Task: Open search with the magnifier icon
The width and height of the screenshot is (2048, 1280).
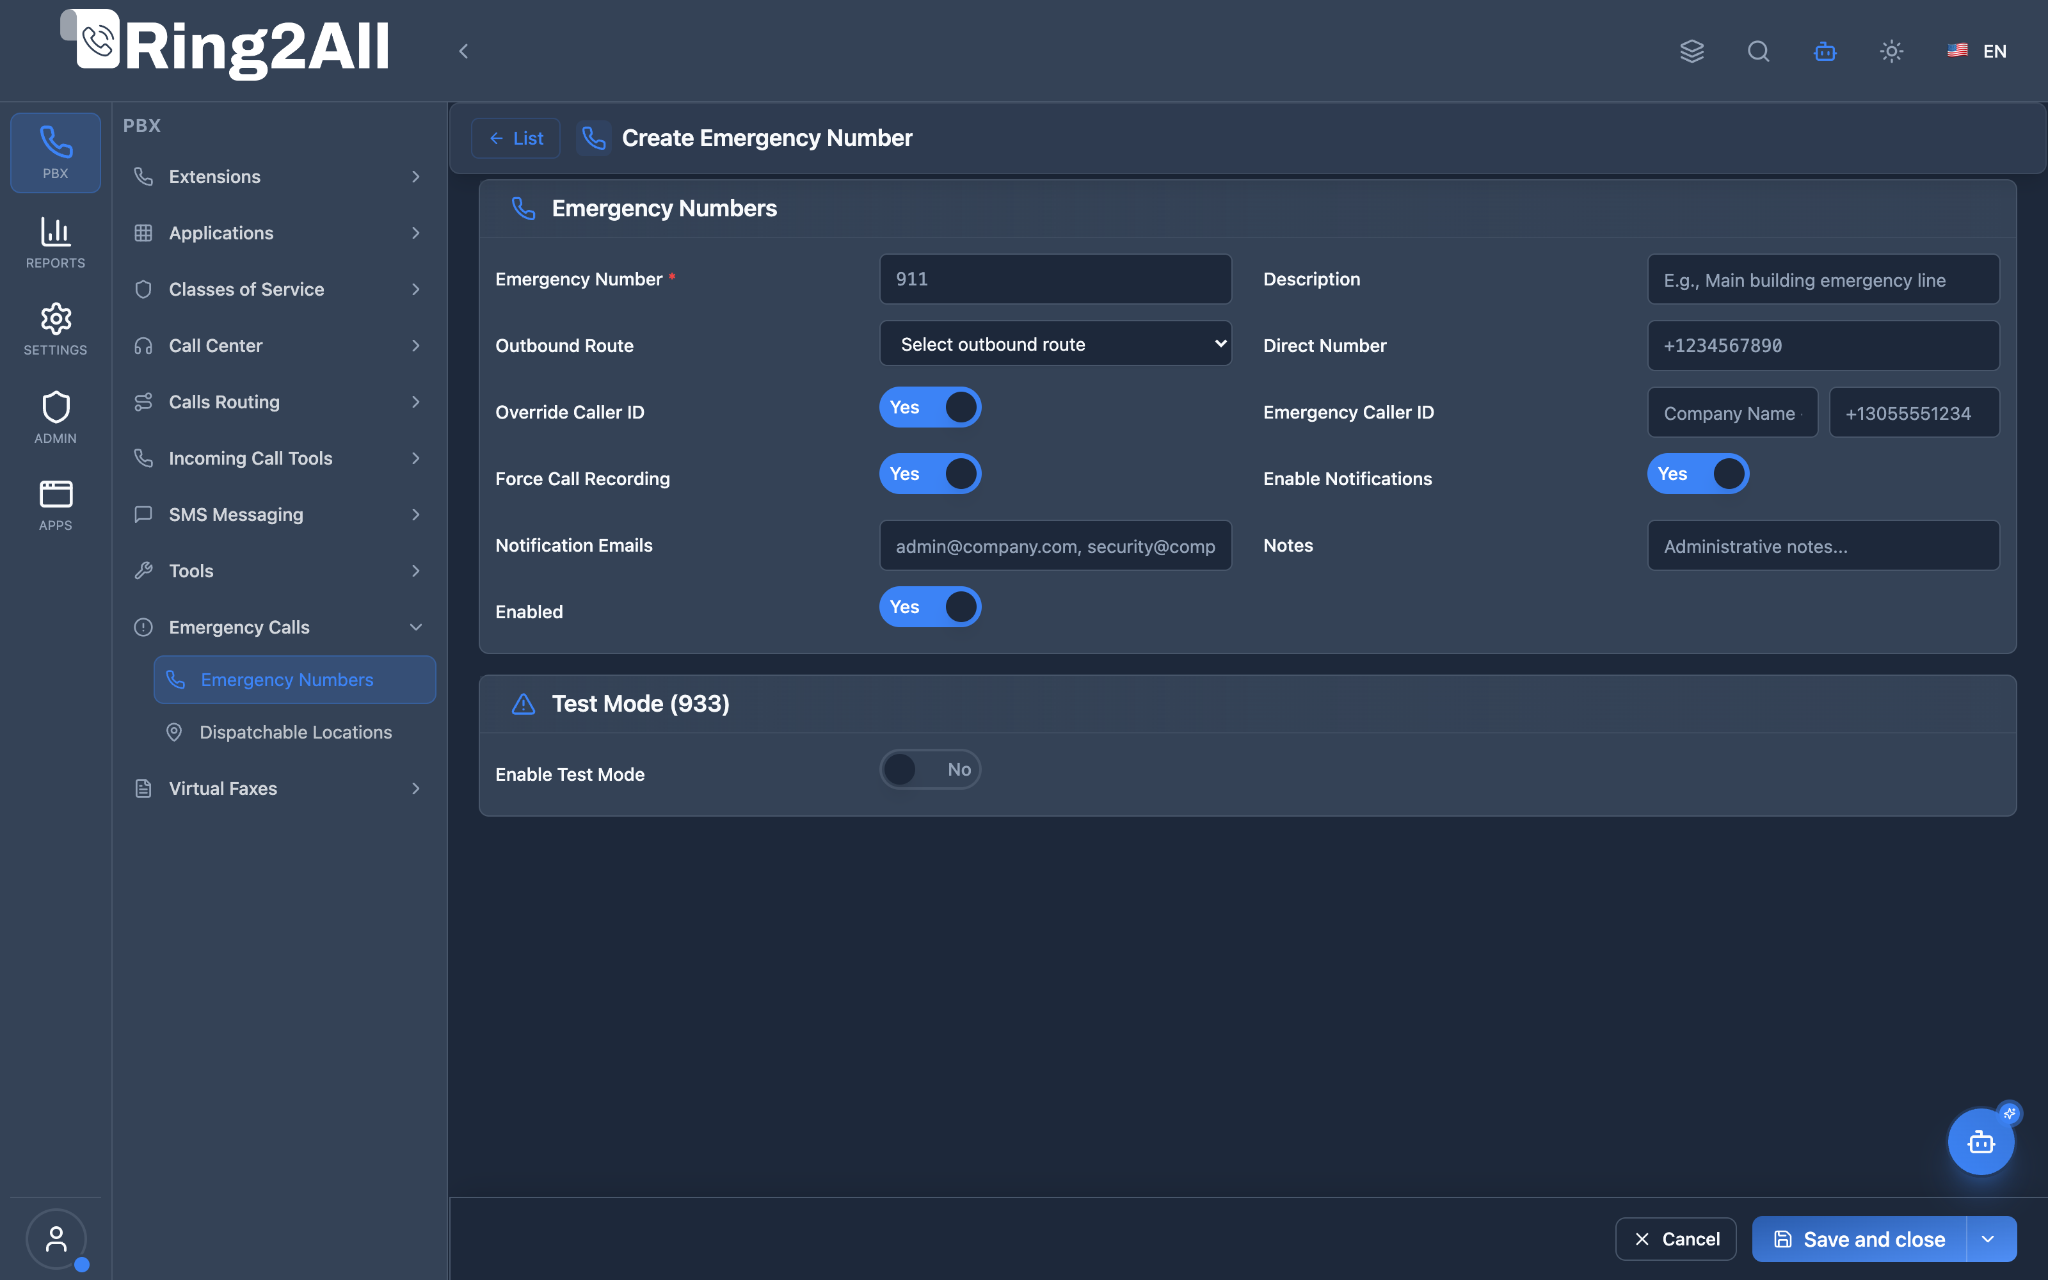Action: [x=1759, y=52]
